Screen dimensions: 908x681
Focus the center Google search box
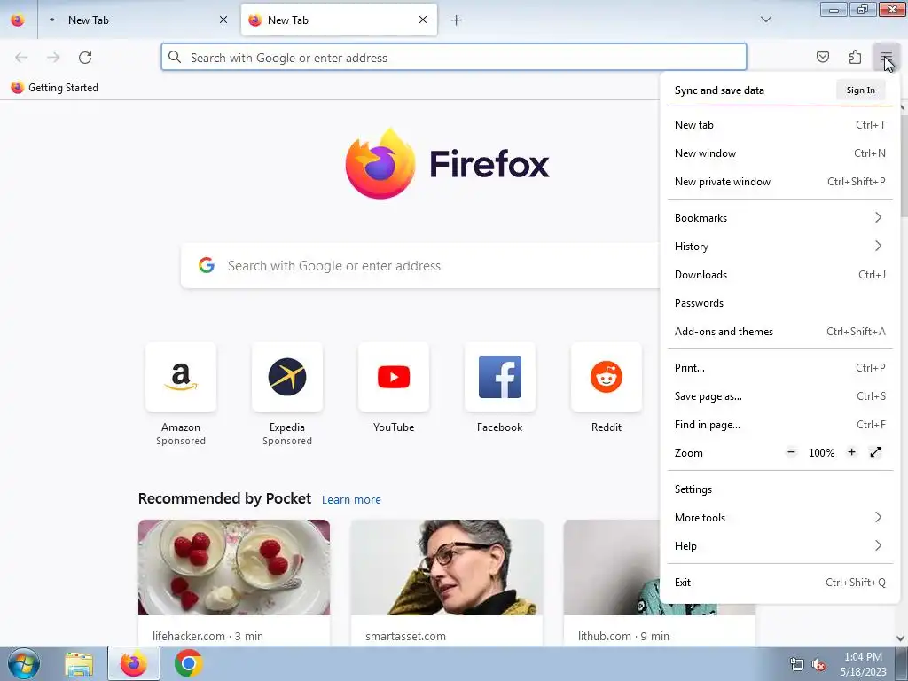(419, 266)
